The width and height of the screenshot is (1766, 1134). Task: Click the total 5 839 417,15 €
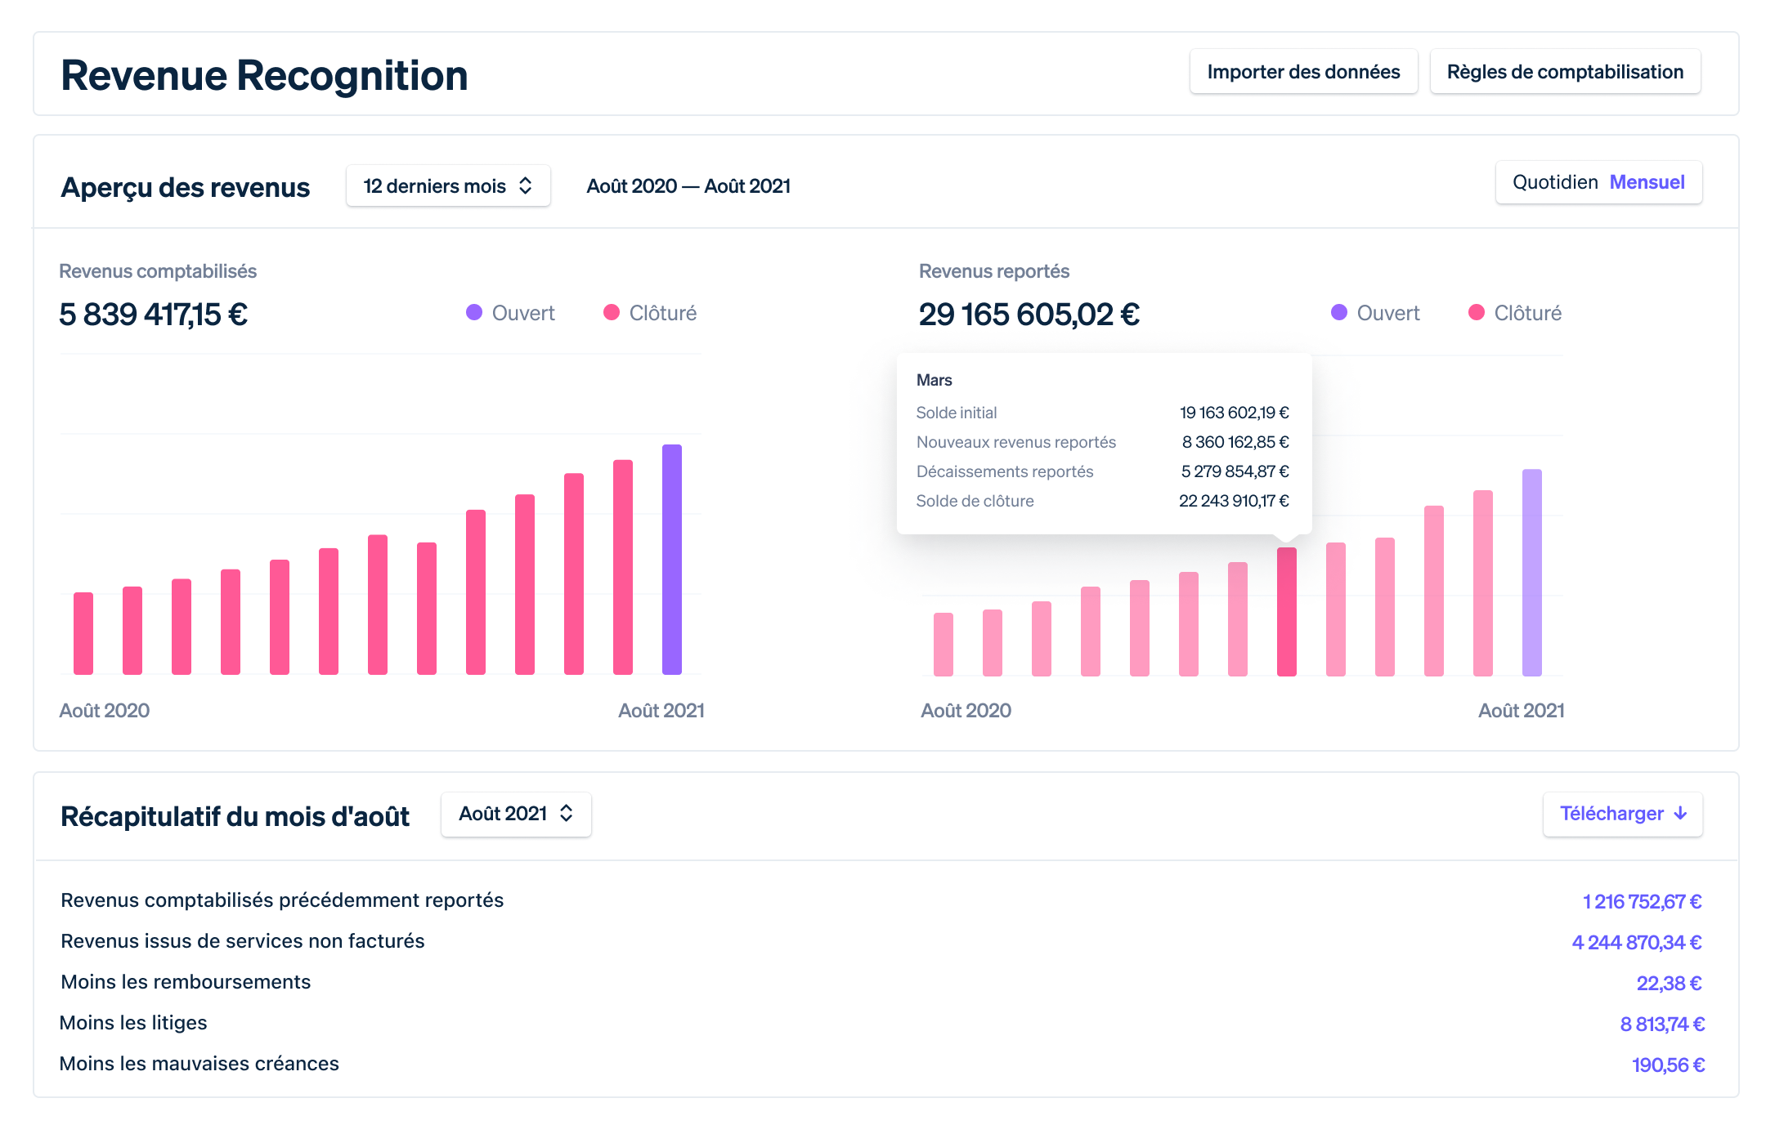(154, 315)
